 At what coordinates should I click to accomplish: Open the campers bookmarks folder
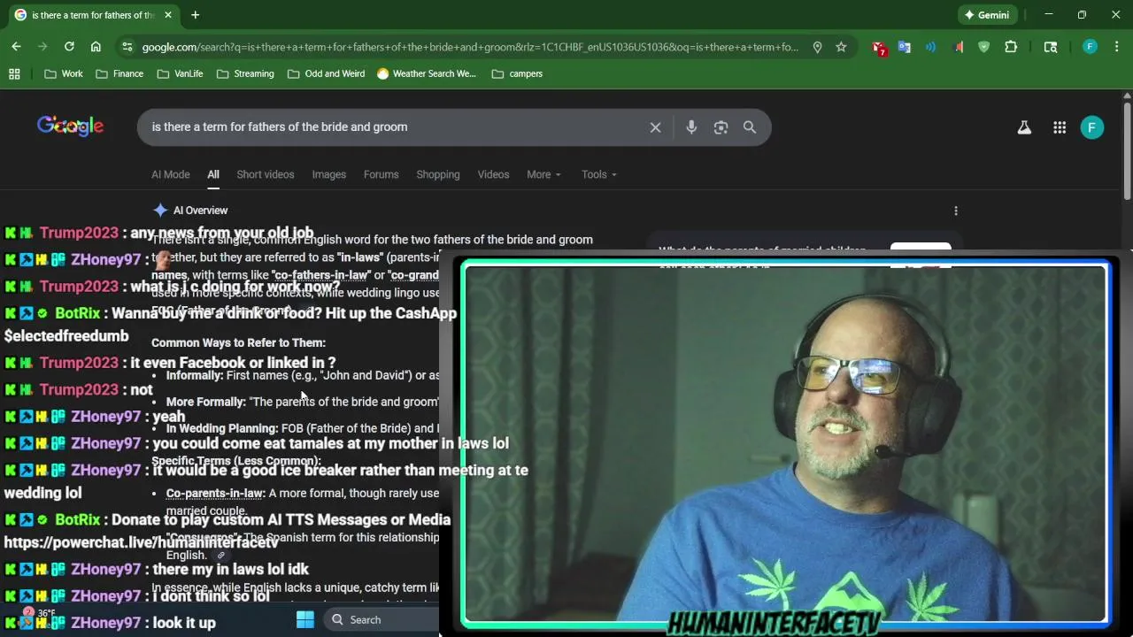pos(516,73)
